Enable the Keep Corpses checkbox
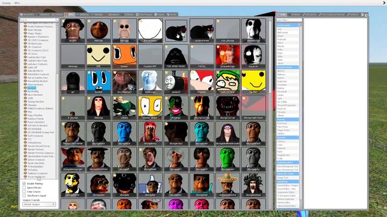The height and width of the screenshot is (217, 387). [24, 192]
